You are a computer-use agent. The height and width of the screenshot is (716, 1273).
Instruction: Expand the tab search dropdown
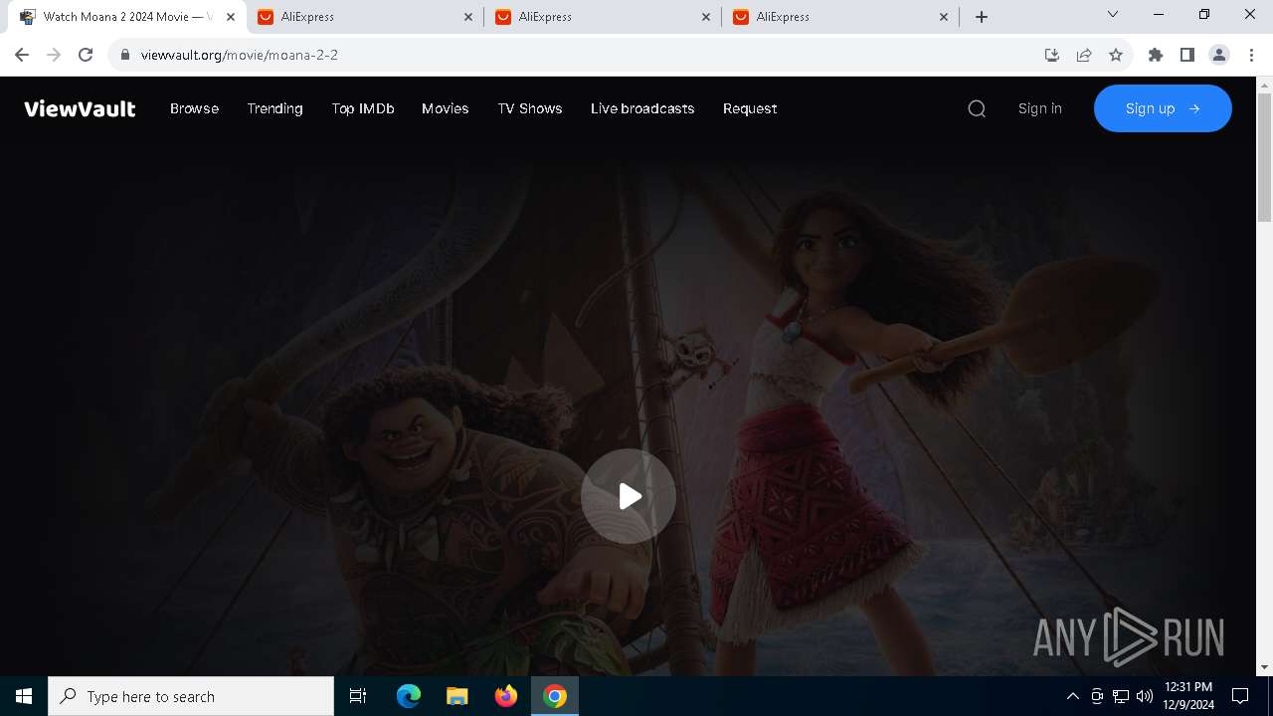click(1113, 14)
